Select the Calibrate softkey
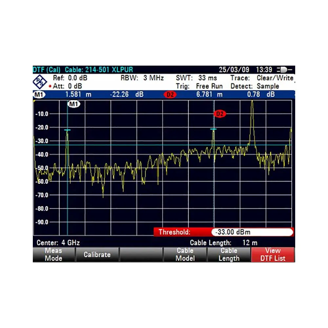Screen dimensions: 328x328 [97, 255]
